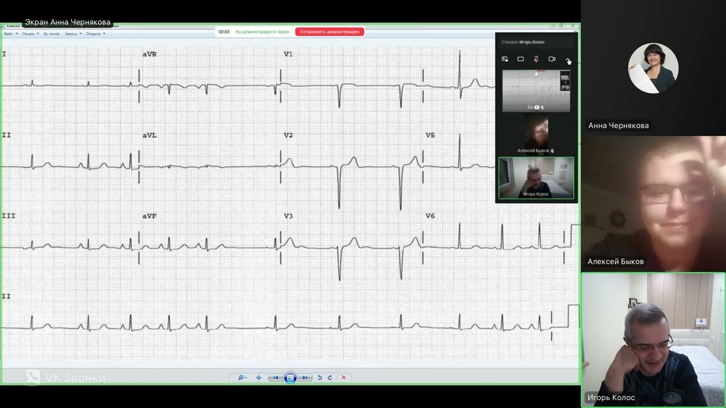Click 'Вы демонстрируете экран' status text
This screenshot has height=408, width=726.
[x=262, y=32]
